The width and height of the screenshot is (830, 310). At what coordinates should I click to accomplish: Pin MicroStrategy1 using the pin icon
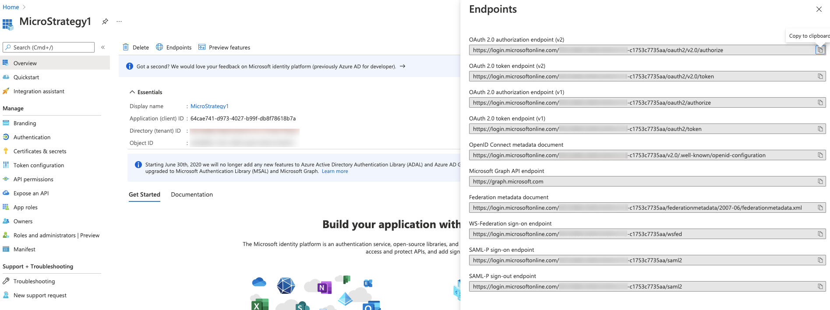(105, 21)
